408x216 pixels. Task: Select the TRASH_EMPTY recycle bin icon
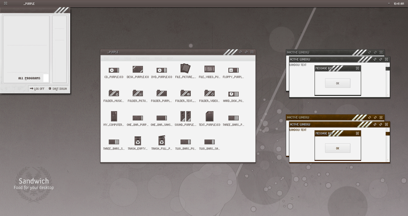point(138,141)
